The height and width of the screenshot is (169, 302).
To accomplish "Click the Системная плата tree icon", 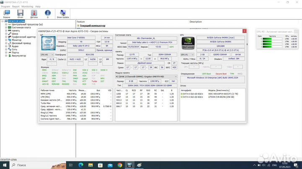I will (x=9, y=28).
